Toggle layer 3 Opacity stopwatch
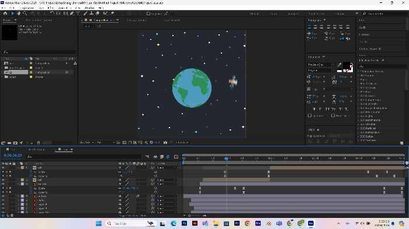409x229 pixels. (x=31, y=192)
